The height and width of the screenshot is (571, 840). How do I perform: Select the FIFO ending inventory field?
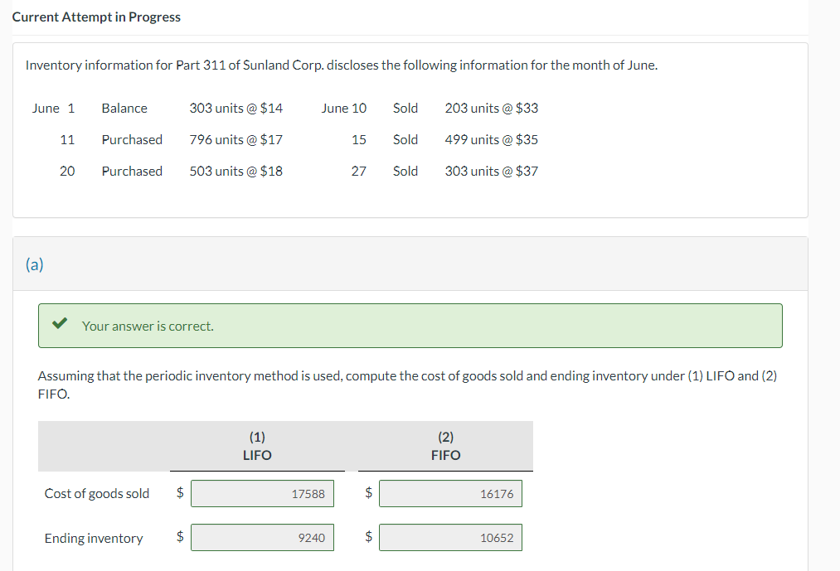(x=450, y=537)
